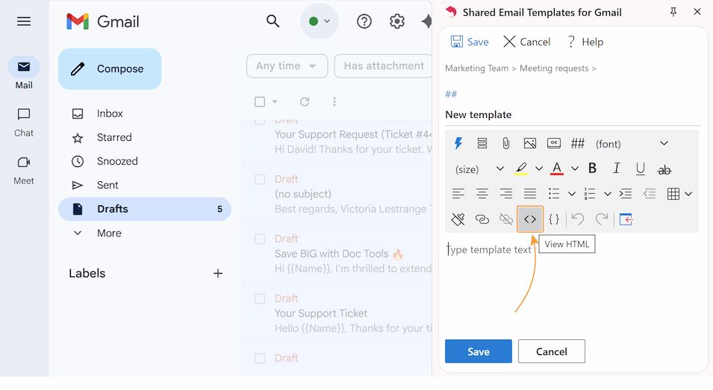Click Save in the top pane toolbar
The width and height of the screenshot is (713, 390).
click(x=470, y=42)
